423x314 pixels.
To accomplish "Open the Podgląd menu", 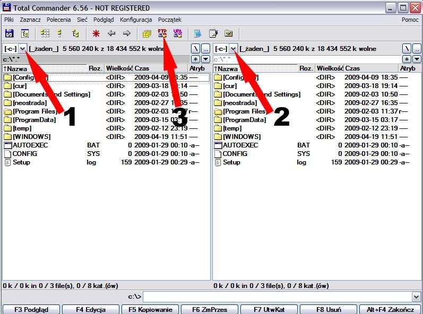I will pos(103,20).
